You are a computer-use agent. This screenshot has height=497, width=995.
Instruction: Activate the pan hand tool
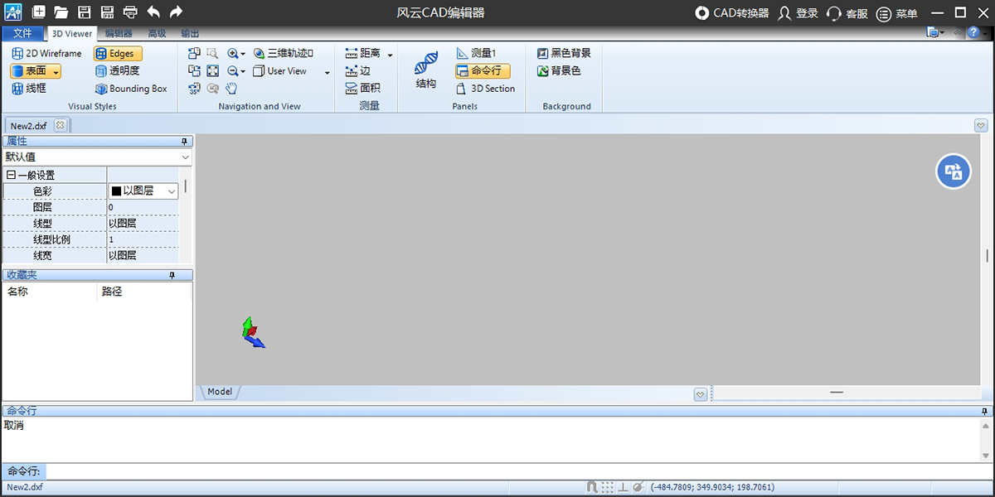(232, 89)
